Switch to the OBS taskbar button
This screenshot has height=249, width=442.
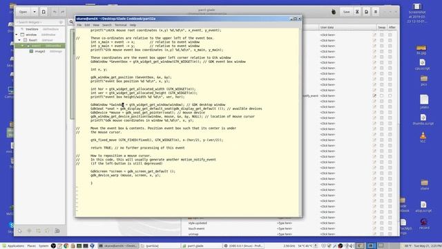click(243, 246)
